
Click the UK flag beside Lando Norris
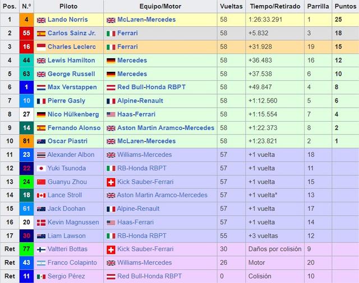click(41, 20)
